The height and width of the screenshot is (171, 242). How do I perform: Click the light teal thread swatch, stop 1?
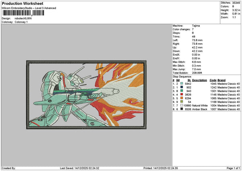click(x=182, y=83)
